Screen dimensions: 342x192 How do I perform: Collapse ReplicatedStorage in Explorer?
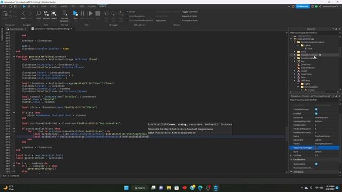[291, 39]
